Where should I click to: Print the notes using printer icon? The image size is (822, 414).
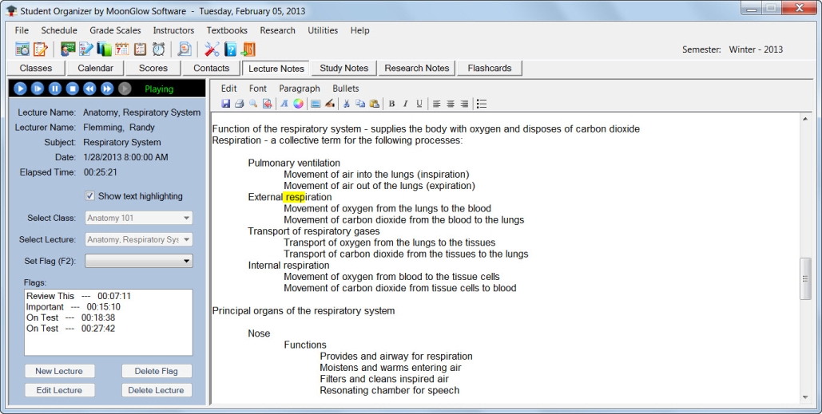[240, 104]
